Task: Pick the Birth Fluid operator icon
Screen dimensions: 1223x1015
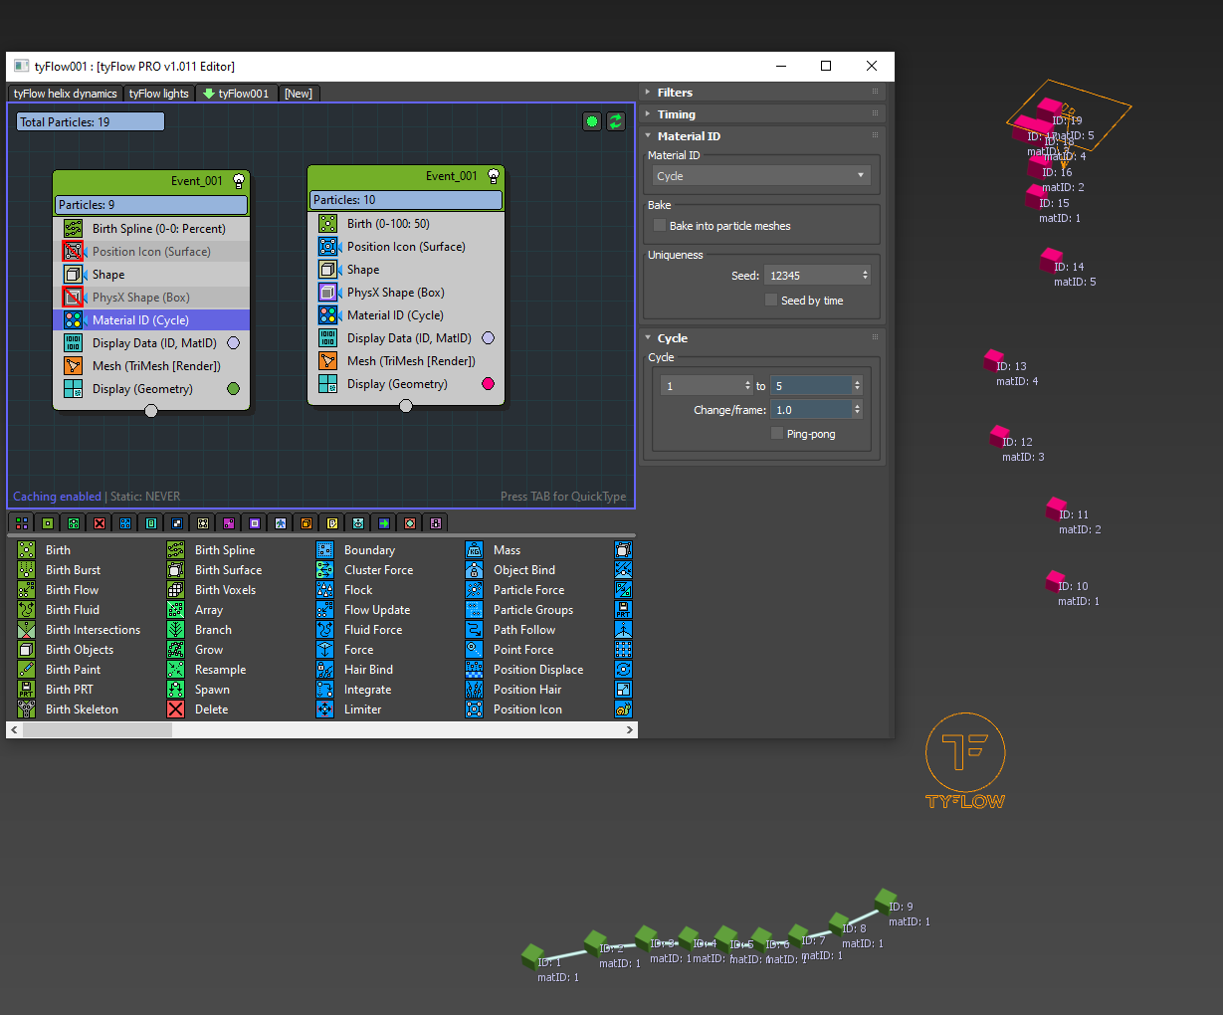Action: (27, 610)
